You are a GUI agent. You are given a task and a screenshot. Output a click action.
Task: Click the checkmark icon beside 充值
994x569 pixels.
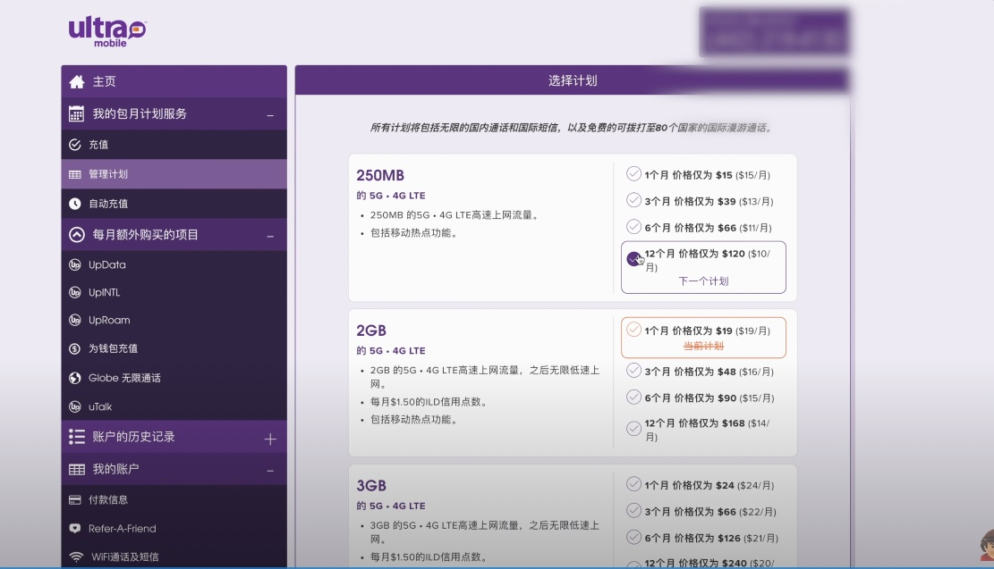pyautogui.click(x=75, y=145)
